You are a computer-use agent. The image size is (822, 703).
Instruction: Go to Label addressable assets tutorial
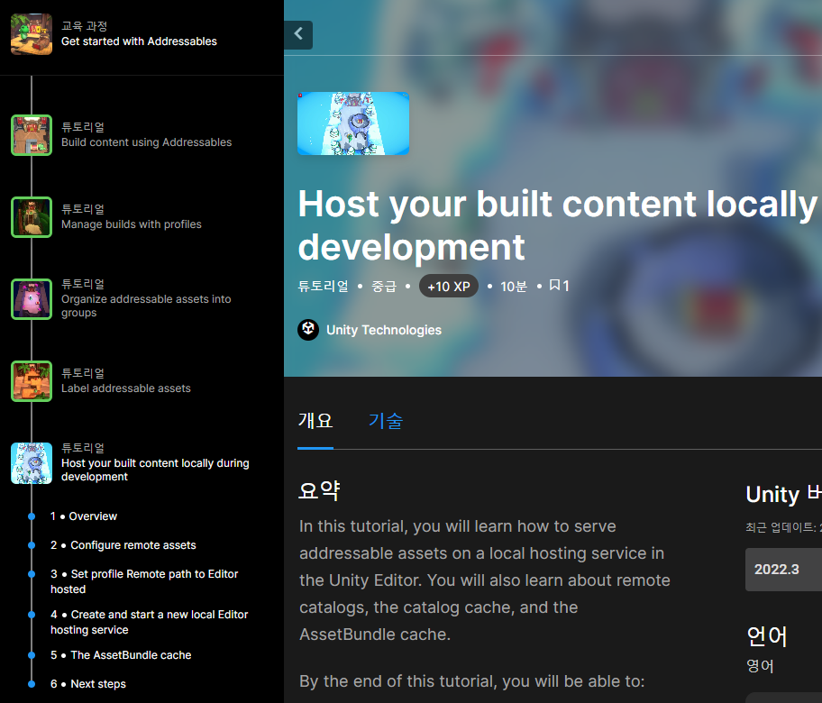tap(126, 388)
